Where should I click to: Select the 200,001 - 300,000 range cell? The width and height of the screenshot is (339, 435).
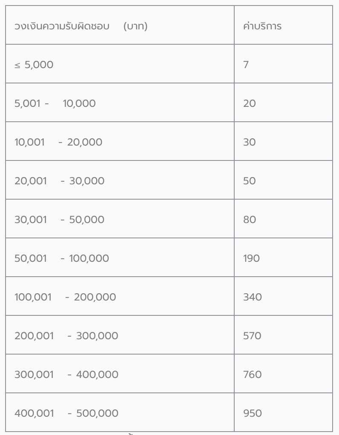(66, 336)
